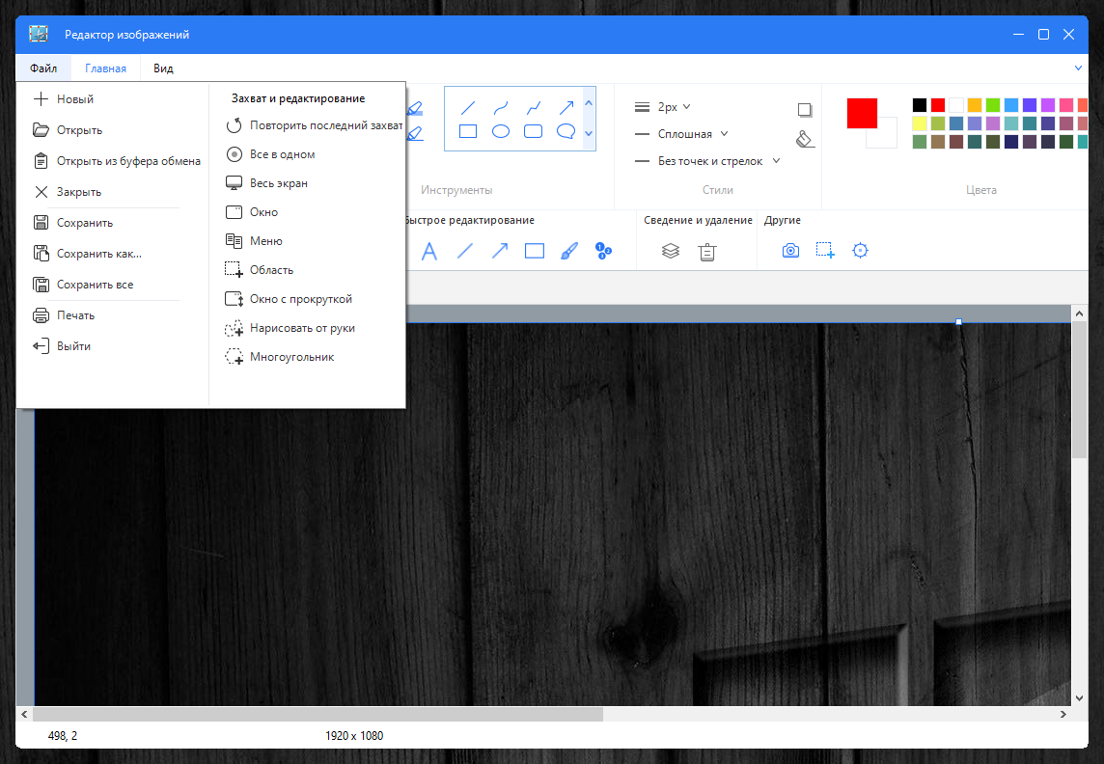Collapse the ribbon with the chevron
This screenshot has height=764, width=1104.
(1078, 68)
